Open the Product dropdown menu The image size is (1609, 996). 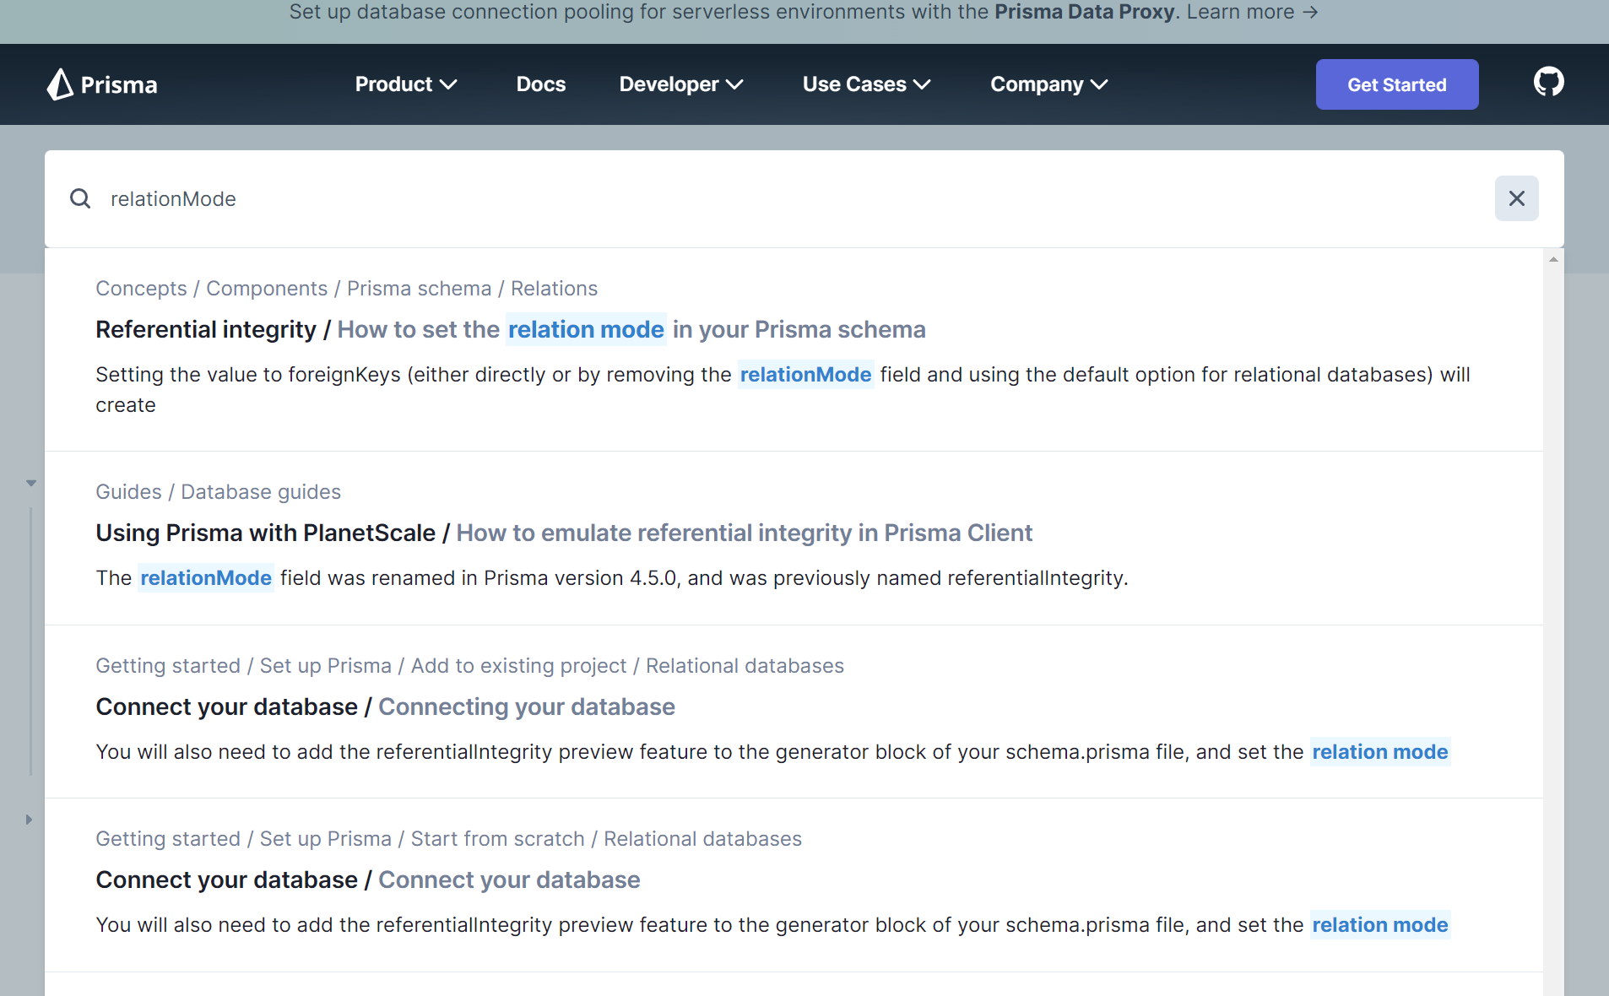(x=406, y=84)
